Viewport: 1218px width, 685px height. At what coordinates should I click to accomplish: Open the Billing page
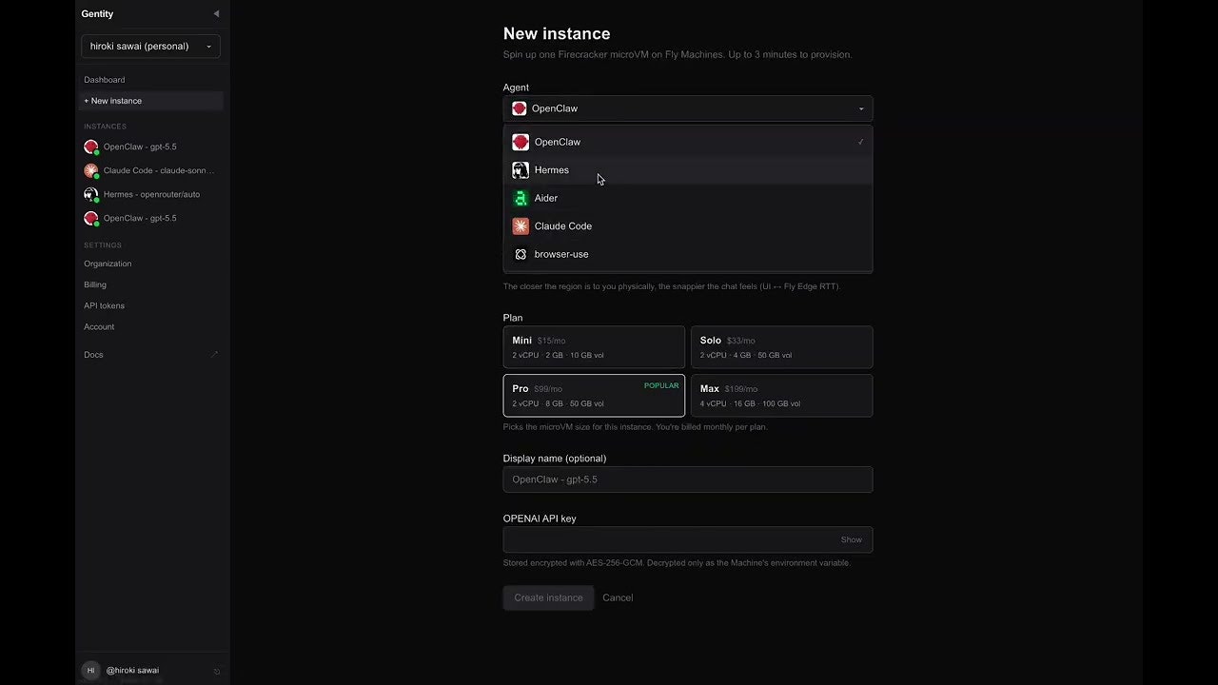tap(95, 284)
